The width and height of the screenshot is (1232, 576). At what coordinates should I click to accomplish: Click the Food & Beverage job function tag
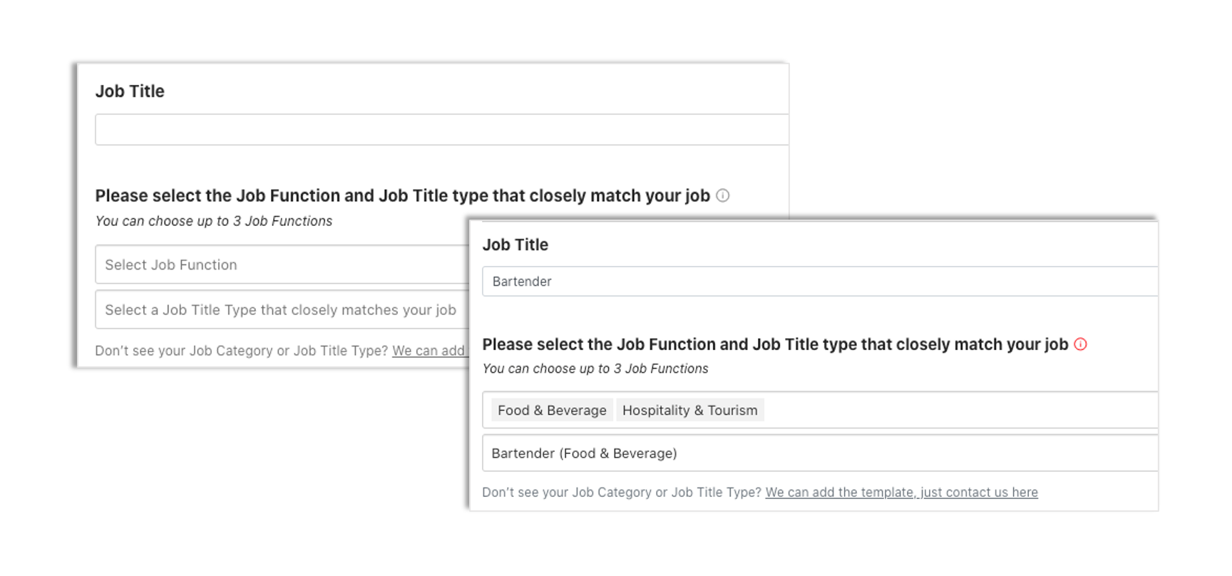[x=551, y=410]
